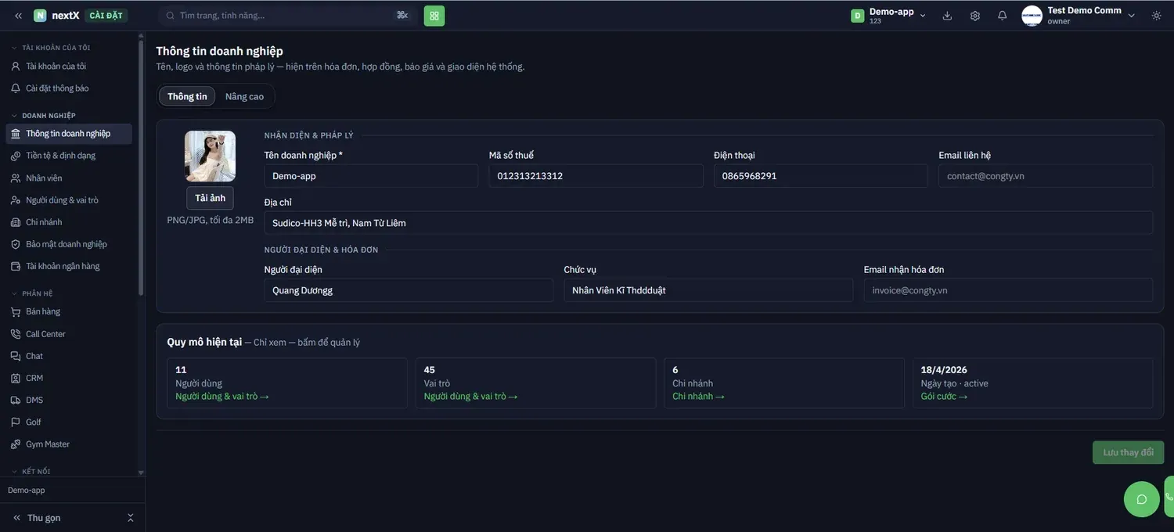This screenshot has height=532, width=1174.
Task: Follow Gói cước link in scale card
Action: coord(944,396)
